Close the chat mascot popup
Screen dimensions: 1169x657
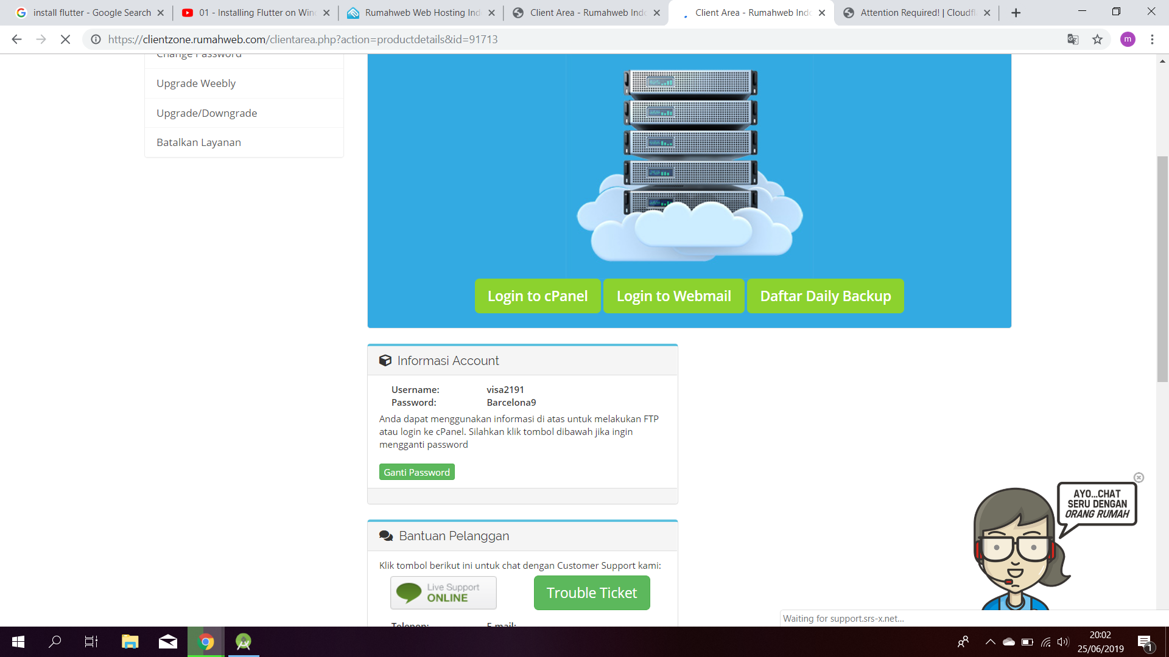[1139, 478]
